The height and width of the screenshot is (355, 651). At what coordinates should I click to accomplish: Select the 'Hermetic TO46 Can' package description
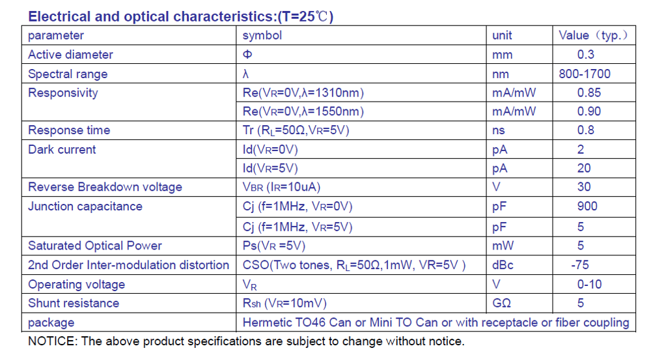(x=436, y=322)
